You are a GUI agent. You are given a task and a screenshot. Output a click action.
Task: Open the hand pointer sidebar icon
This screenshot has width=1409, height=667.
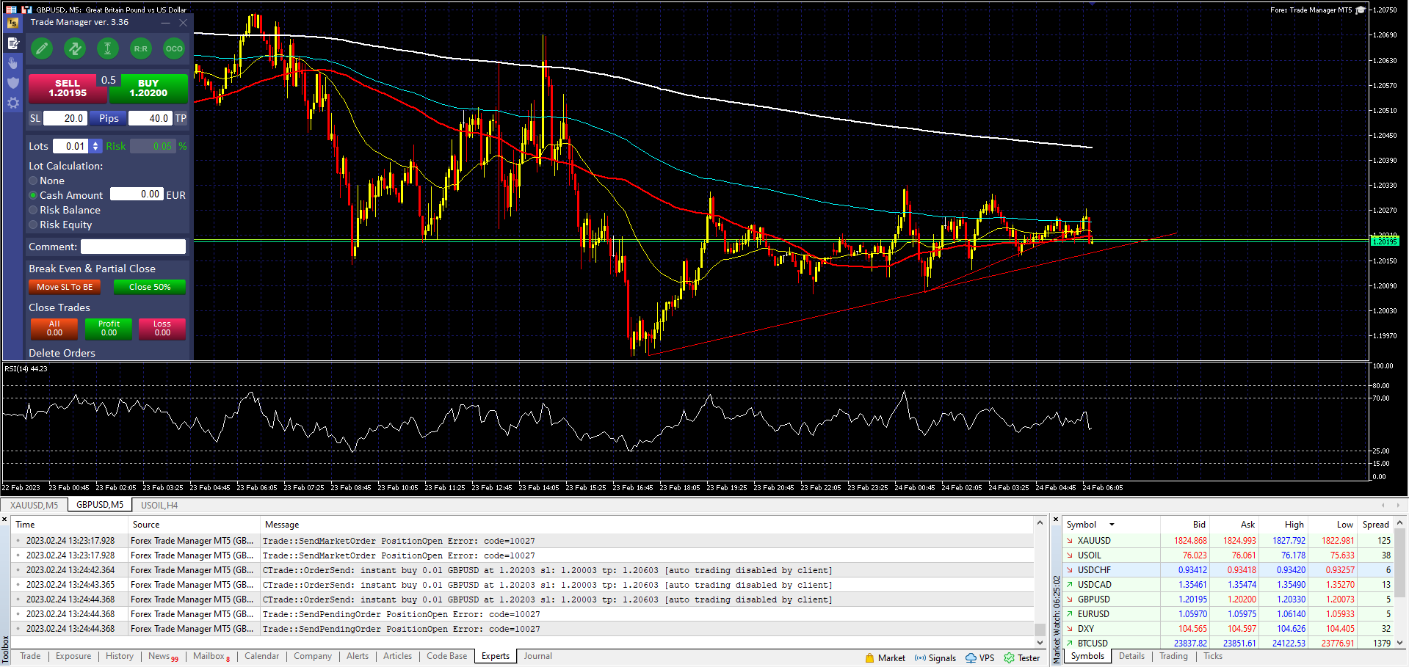(13, 63)
